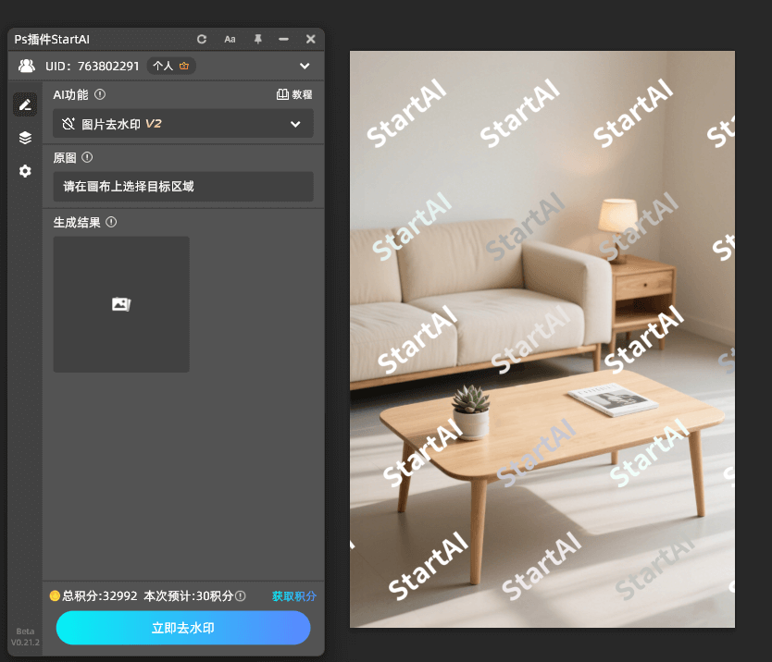This screenshot has width=772, height=662.
Task: Click the dropdown arrow of AI function selector
Action: (x=295, y=124)
